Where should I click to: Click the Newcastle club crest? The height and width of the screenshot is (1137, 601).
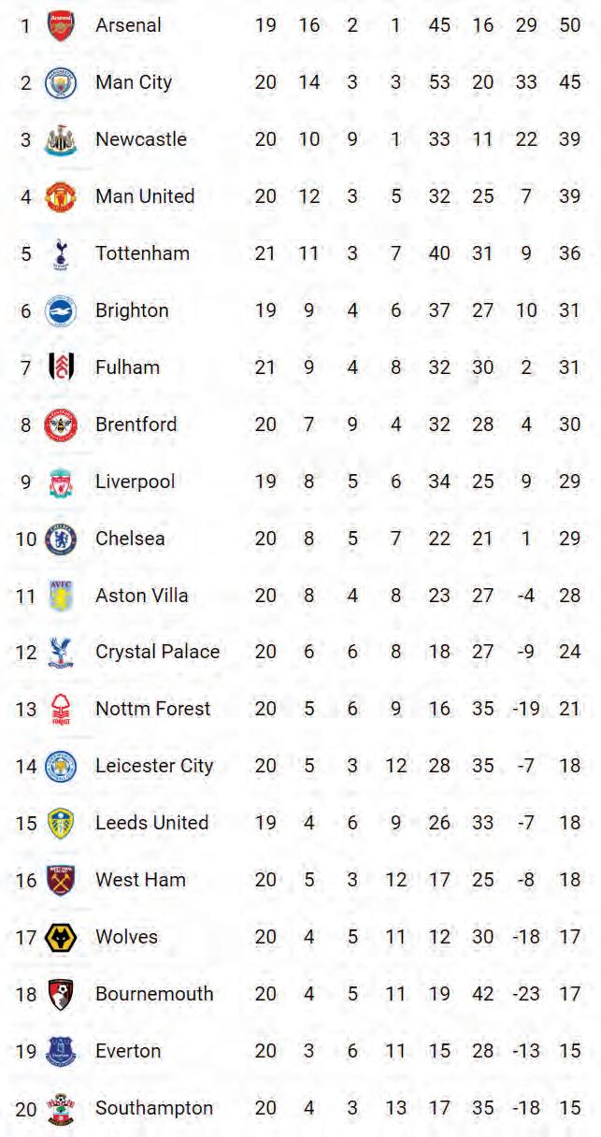click(61, 140)
